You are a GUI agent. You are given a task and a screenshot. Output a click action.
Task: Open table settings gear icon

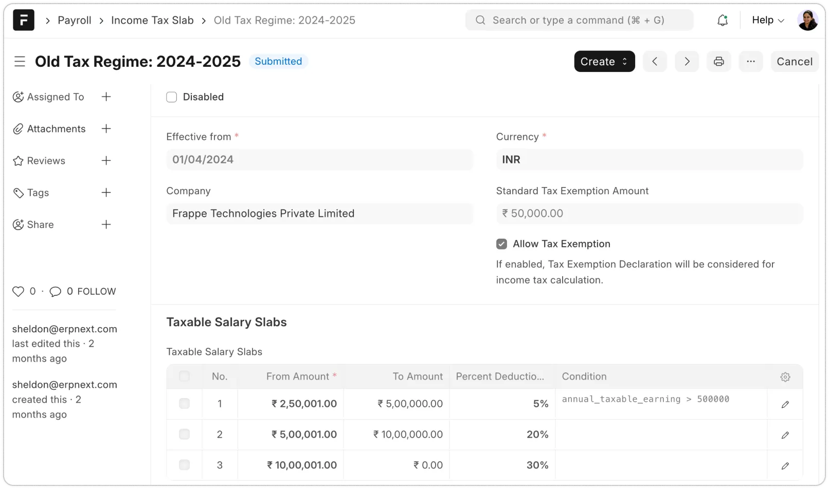click(x=785, y=377)
